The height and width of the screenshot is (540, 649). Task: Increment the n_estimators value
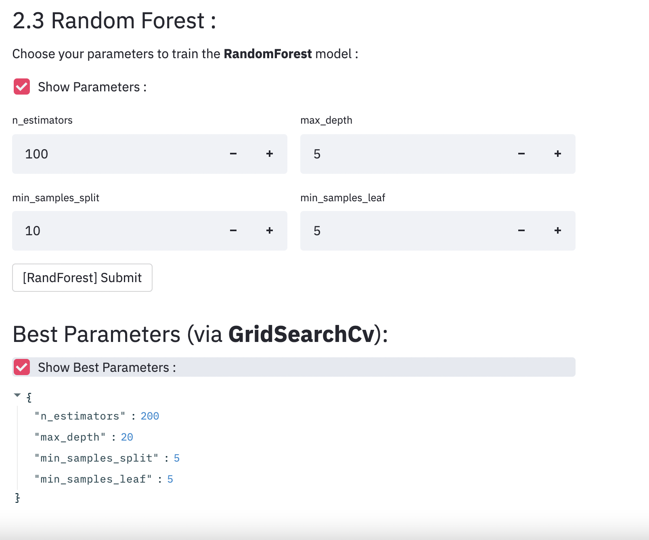point(269,154)
